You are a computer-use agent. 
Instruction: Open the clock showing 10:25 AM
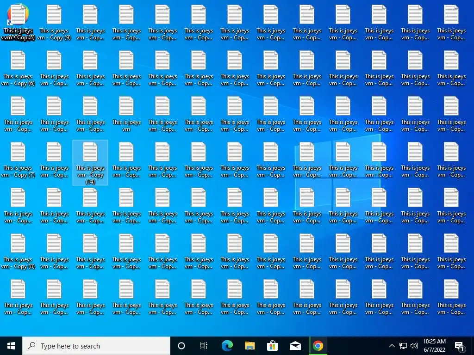click(434, 346)
